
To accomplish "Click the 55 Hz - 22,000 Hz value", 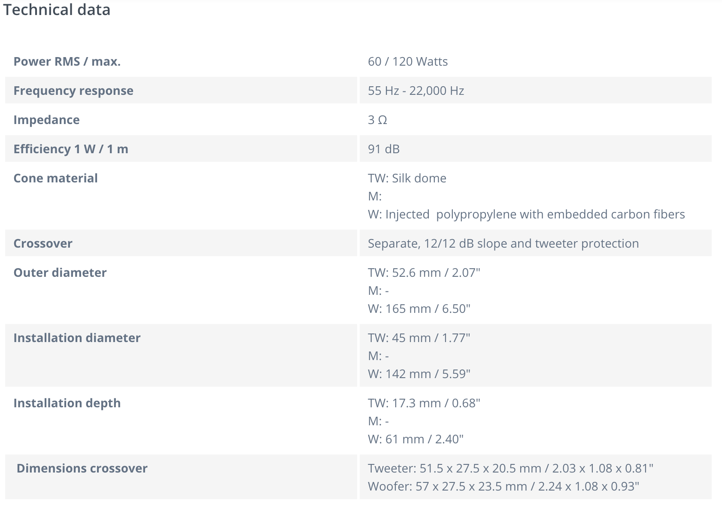I will (416, 91).
